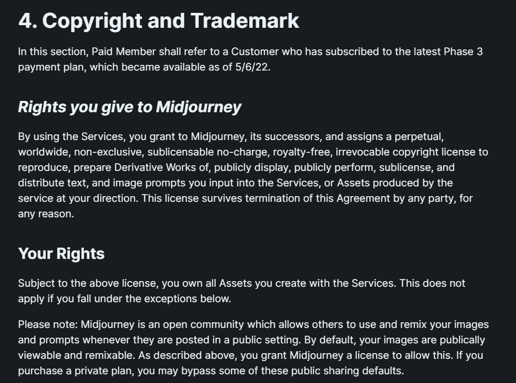
Task: Click 'sublicensable no-charge' in the license paragraph
Action: pos(209,152)
